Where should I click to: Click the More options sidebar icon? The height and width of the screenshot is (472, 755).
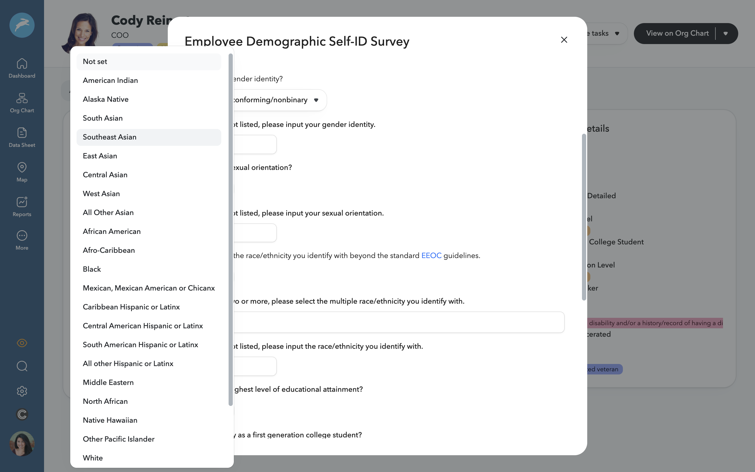22,240
